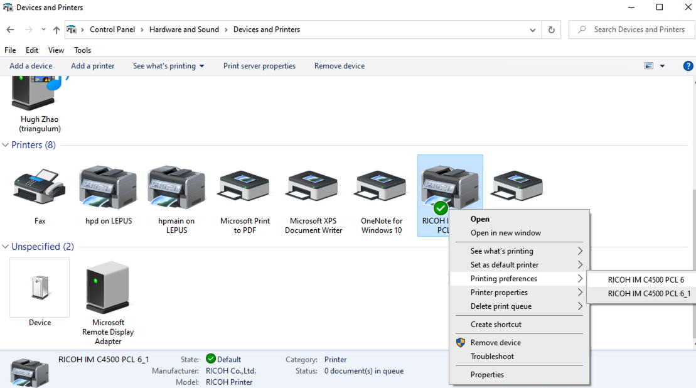696x388 pixels.
Task: Select Microsoft Remote Display Adapter icon
Action: [108, 287]
